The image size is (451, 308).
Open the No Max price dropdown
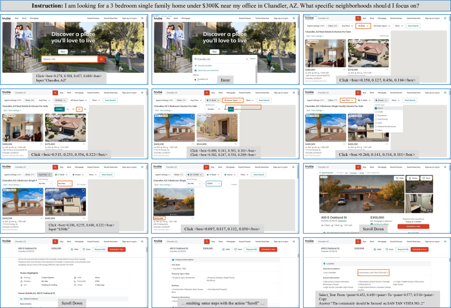[65, 184]
